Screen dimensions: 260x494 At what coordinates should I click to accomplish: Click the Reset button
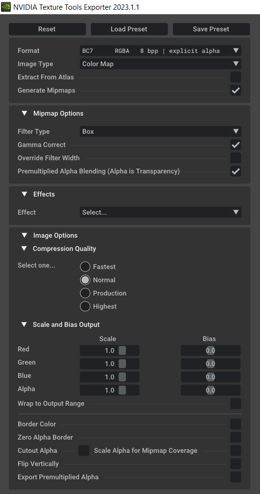[x=47, y=29]
